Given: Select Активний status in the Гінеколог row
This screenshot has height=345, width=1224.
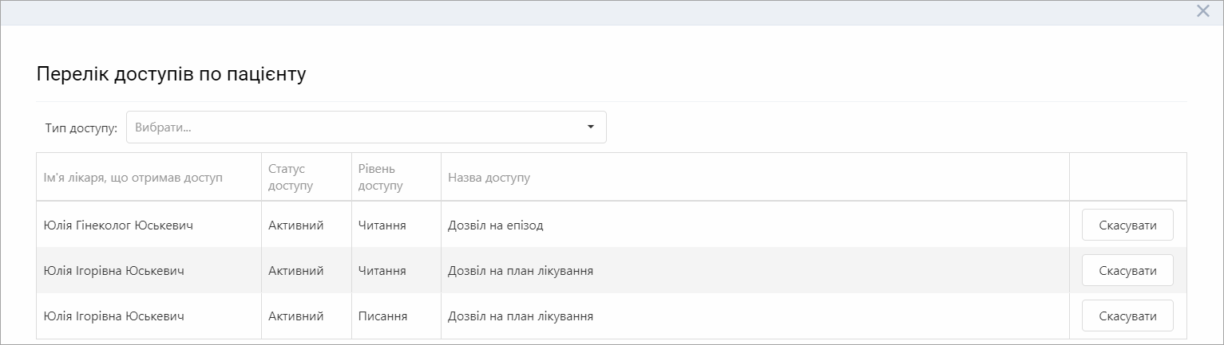Looking at the screenshot, I should click(295, 225).
